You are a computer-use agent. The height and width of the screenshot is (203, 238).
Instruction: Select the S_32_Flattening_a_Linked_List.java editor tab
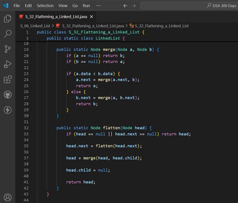coord(56,17)
